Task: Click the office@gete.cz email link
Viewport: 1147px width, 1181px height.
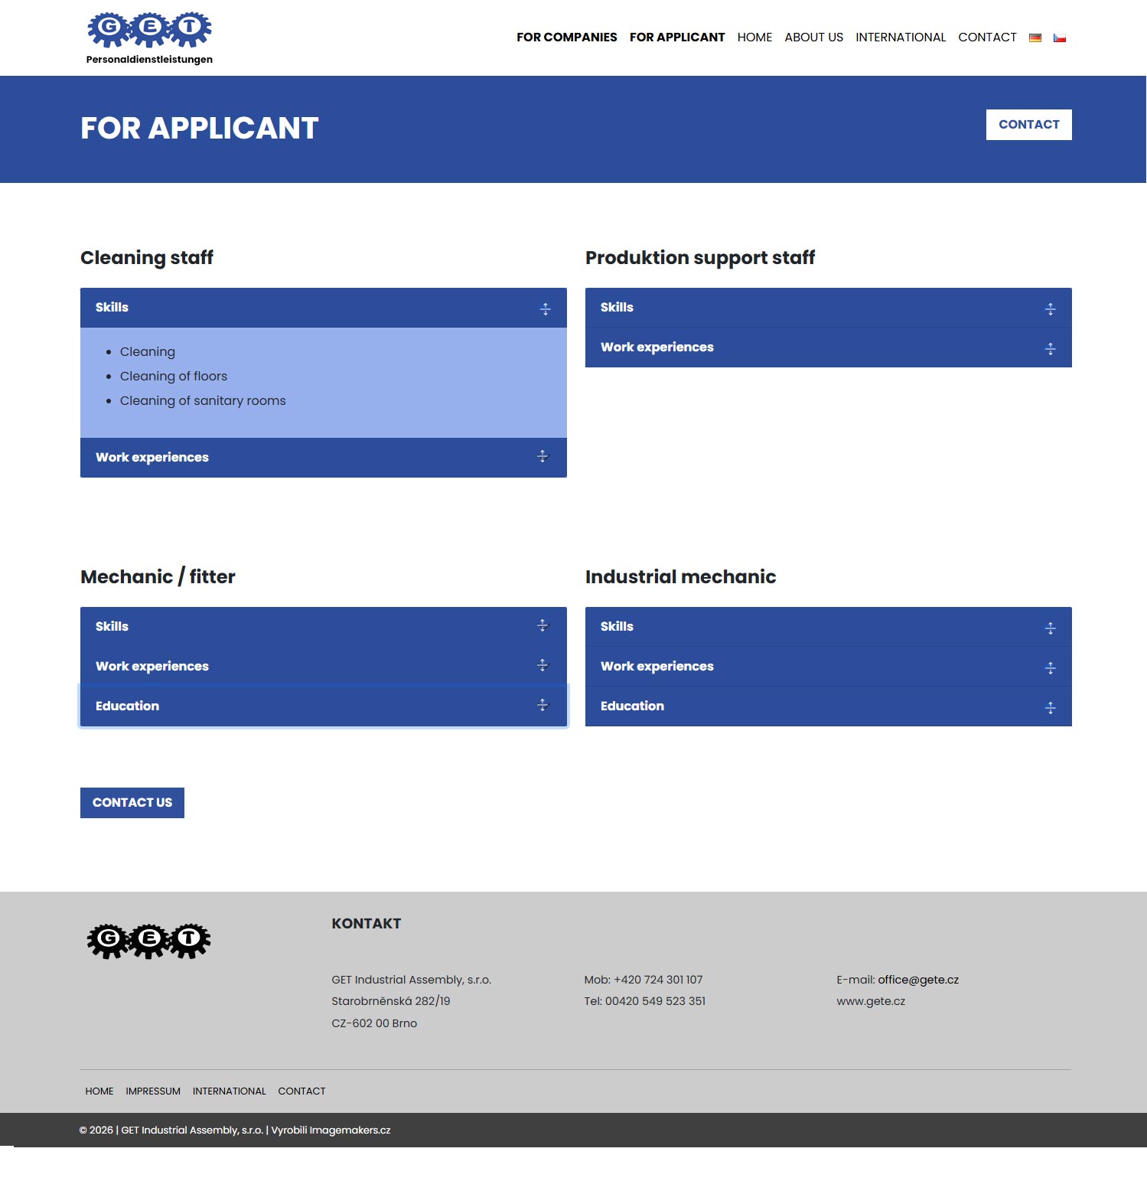Action: 917,980
